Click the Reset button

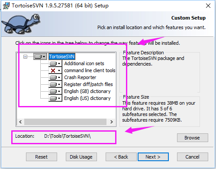[x=42, y=157]
